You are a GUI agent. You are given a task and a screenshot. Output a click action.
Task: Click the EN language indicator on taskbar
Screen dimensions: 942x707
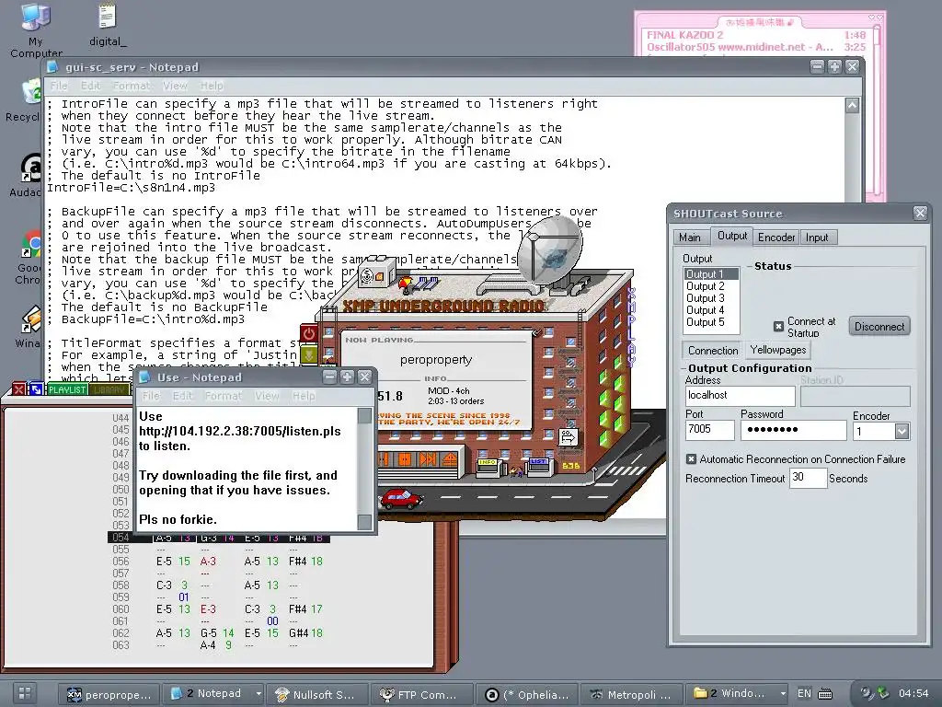804,693
